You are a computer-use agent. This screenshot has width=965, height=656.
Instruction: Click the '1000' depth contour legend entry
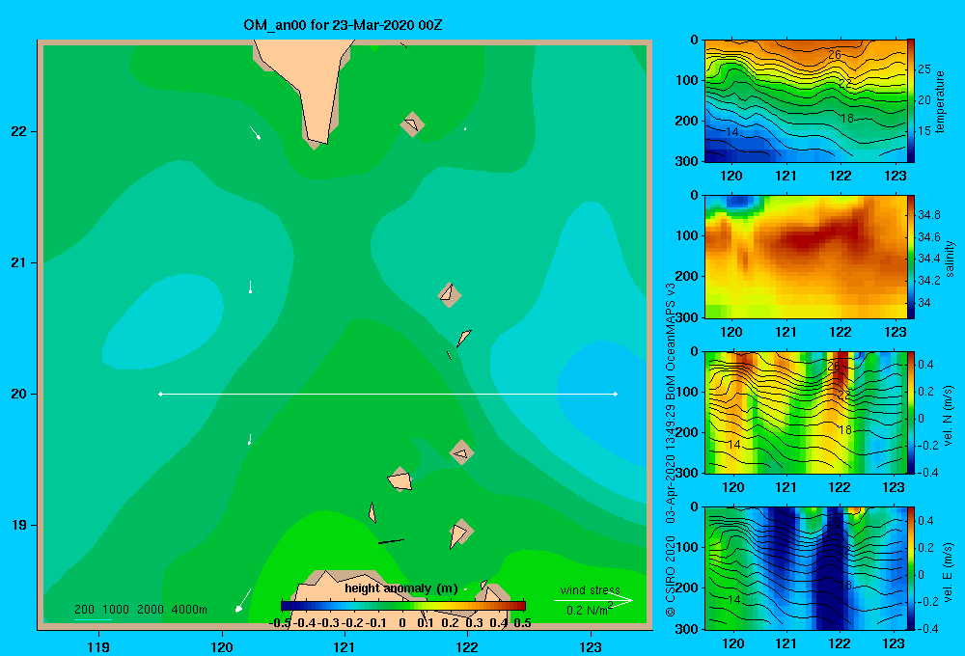(116, 610)
